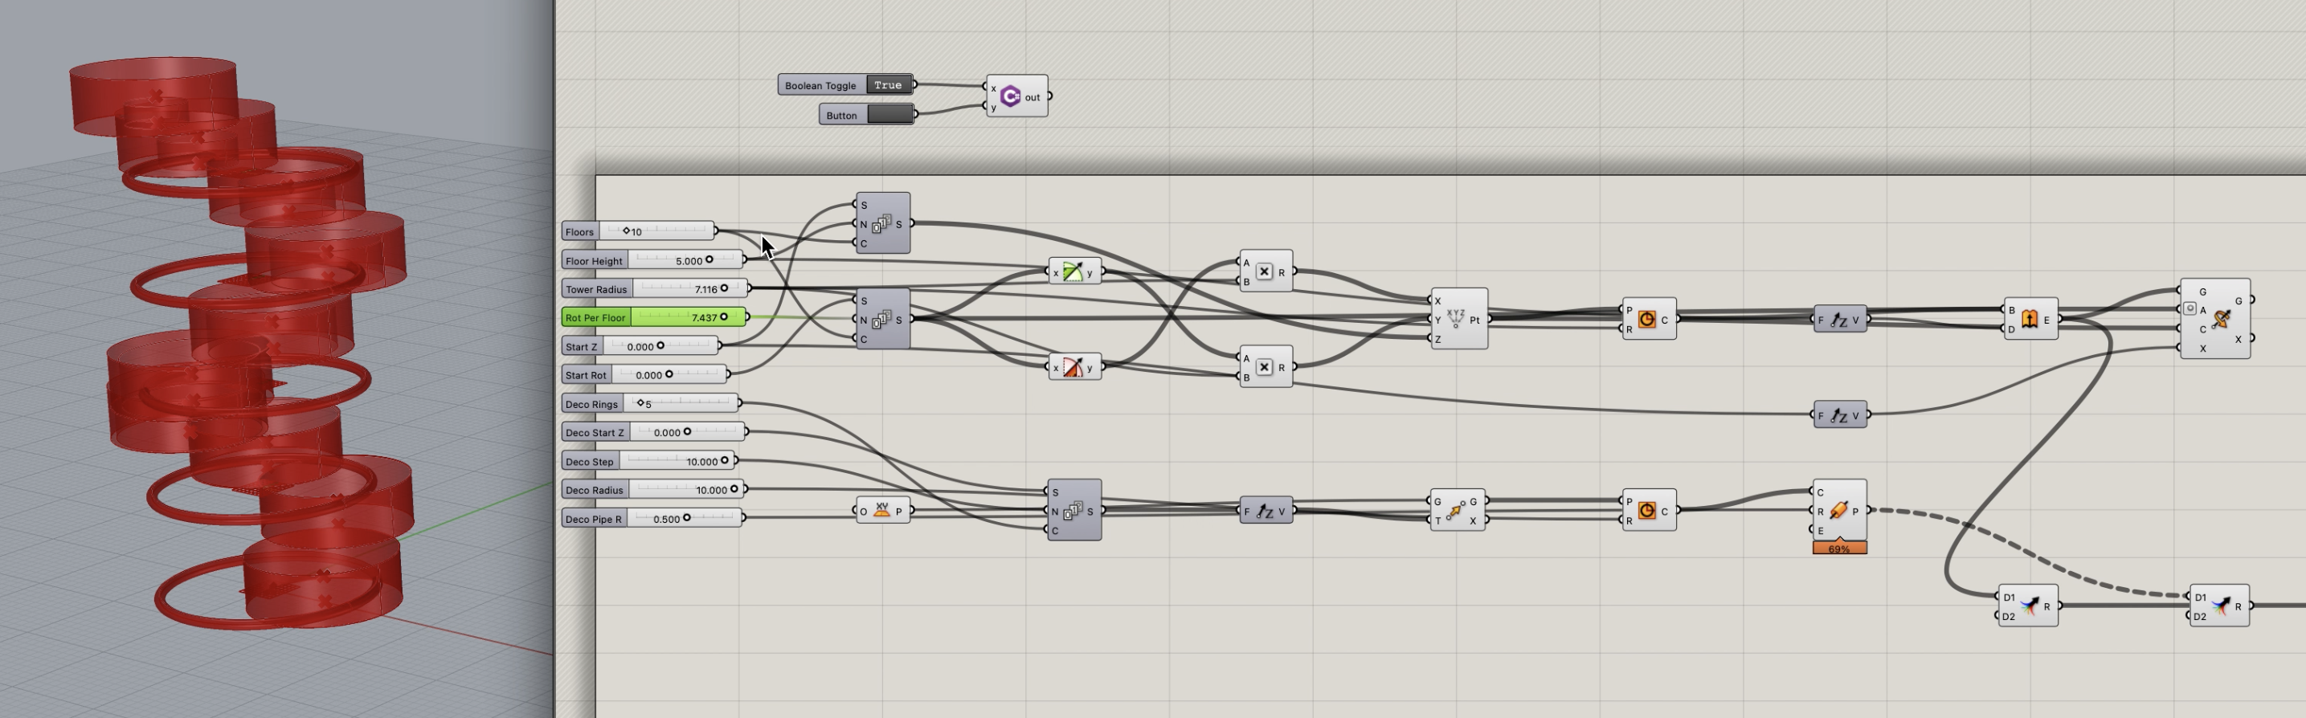Click the Deco Start Z slider knob
This screenshot has width=2306, height=718.
coord(688,431)
